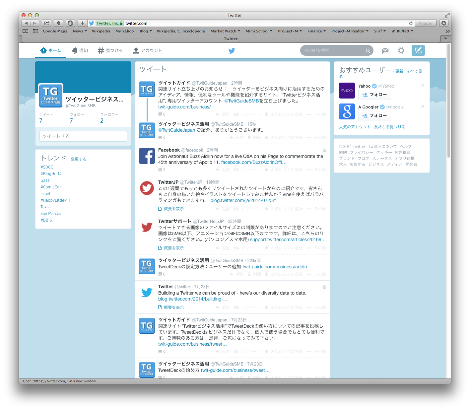Click the #ComicCon trend
The height and width of the screenshot is (410, 470).
[x=51, y=187]
